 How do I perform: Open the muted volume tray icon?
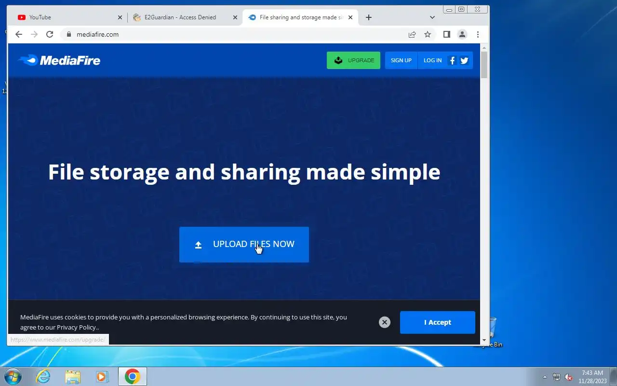point(569,377)
